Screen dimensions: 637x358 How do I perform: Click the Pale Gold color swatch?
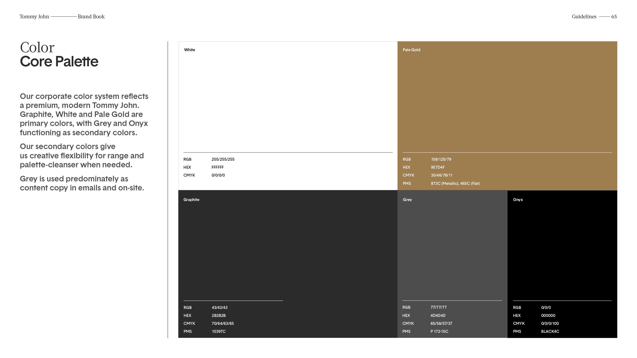coord(507,116)
